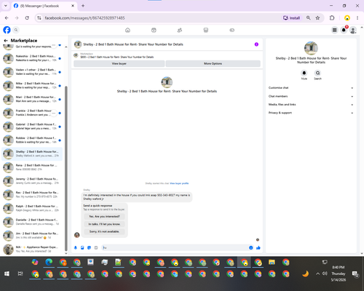Screen dimensions: 364x291
Task: Search in conversation icon
Action: (317, 73)
